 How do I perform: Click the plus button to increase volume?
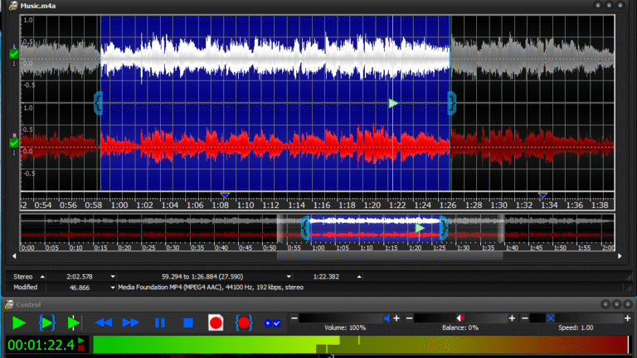tap(396, 318)
